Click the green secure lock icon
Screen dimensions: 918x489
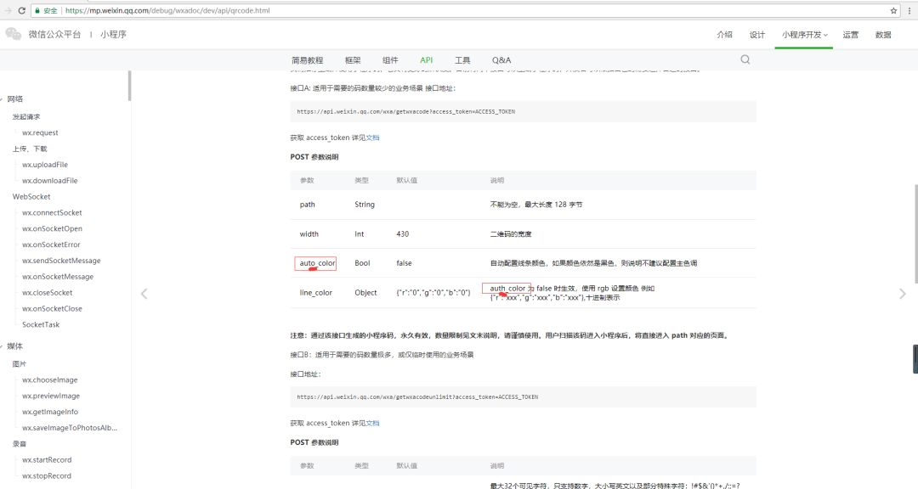point(37,10)
